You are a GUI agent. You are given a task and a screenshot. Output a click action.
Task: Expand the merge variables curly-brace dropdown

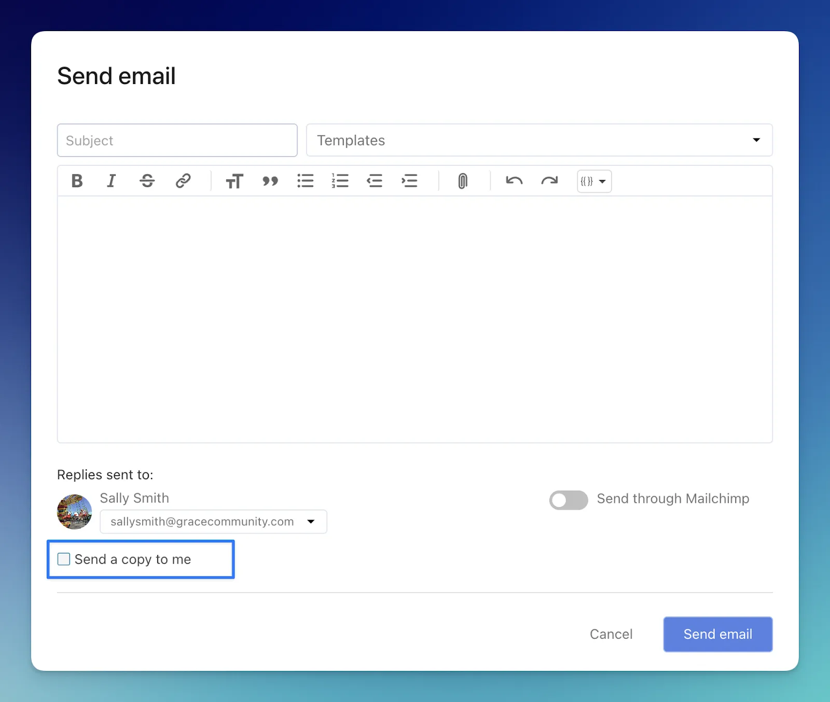[x=594, y=181]
